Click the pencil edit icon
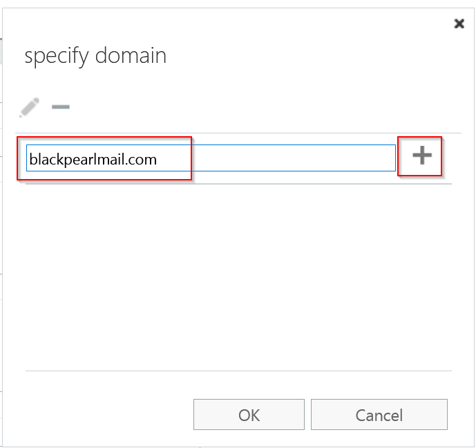The height and width of the screenshot is (448, 476). coord(30,107)
